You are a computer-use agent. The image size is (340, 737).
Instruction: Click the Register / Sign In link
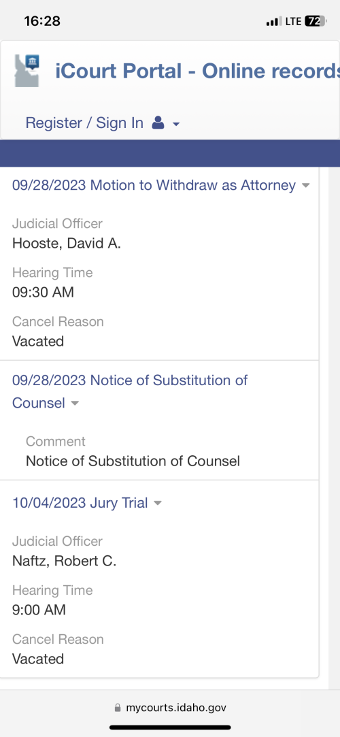click(x=84, y=123)
